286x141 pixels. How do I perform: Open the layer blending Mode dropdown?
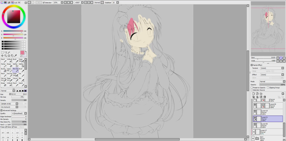pos(272,81)
